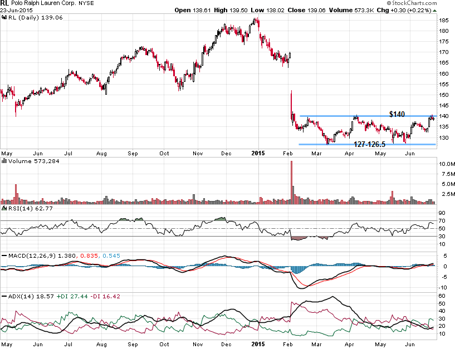Viewport: 455px width, 349px height.
Task: Click the MACD legend line marker
Action: click(4, 256)
